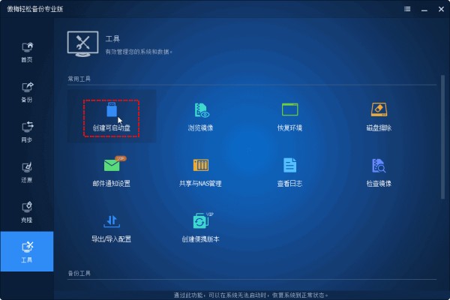Open the 磁盘擦除 tool
This screenshot has width=450, height=300.
coord(379,117)
